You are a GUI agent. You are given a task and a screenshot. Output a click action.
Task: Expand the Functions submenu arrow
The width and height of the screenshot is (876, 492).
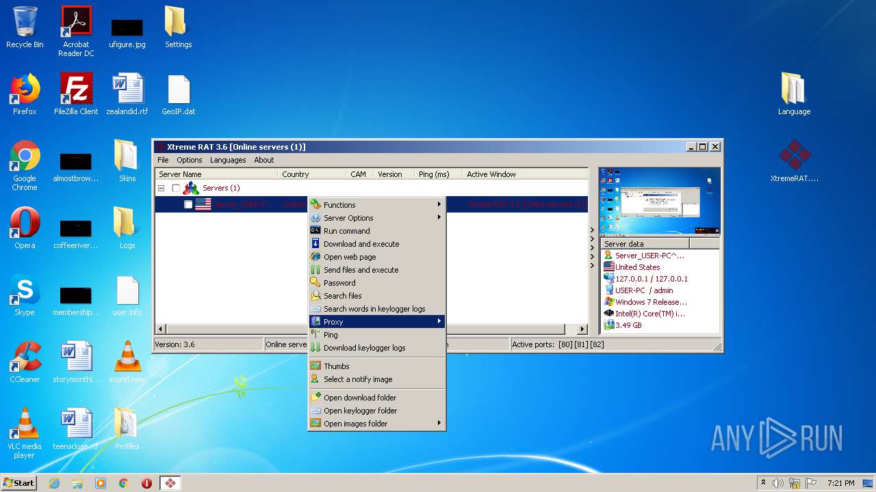point(439,204)
